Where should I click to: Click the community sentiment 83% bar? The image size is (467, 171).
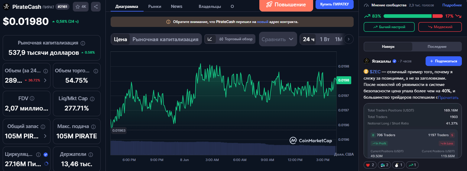click(x=407, y=16)
